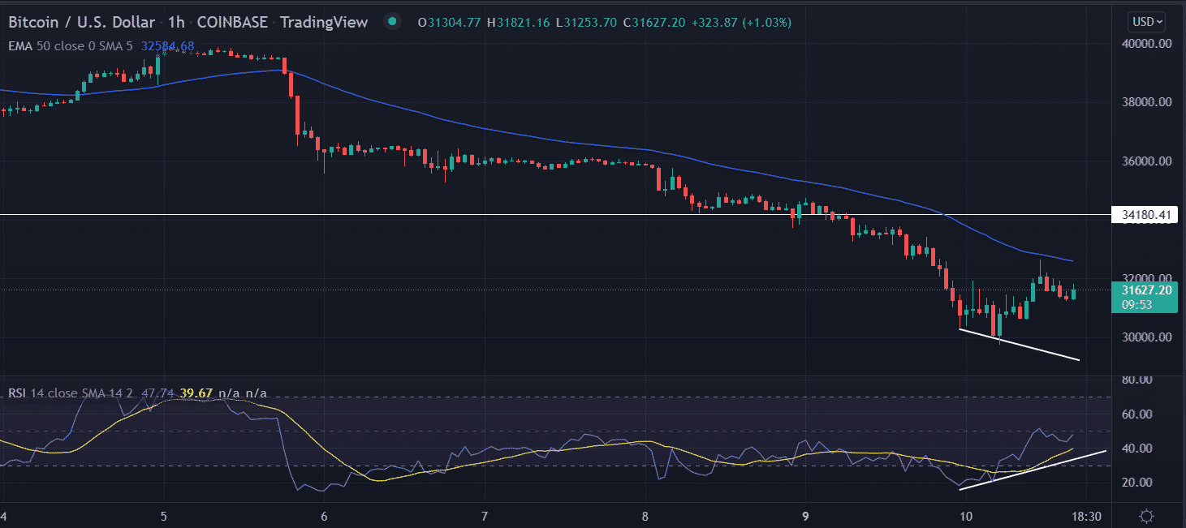
Task: Click the price change +323.87 (+1.03%) value
Action: (x=739, y=22)
